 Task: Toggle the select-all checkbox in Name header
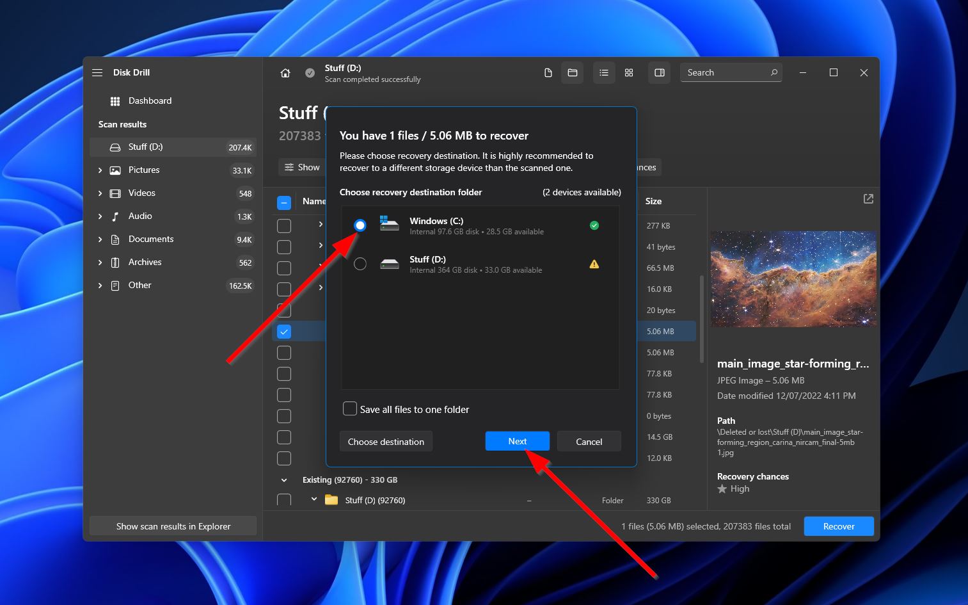[284, 203]
